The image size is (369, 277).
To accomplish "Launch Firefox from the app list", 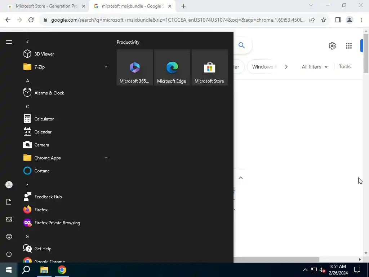I will tap(66, 210).
